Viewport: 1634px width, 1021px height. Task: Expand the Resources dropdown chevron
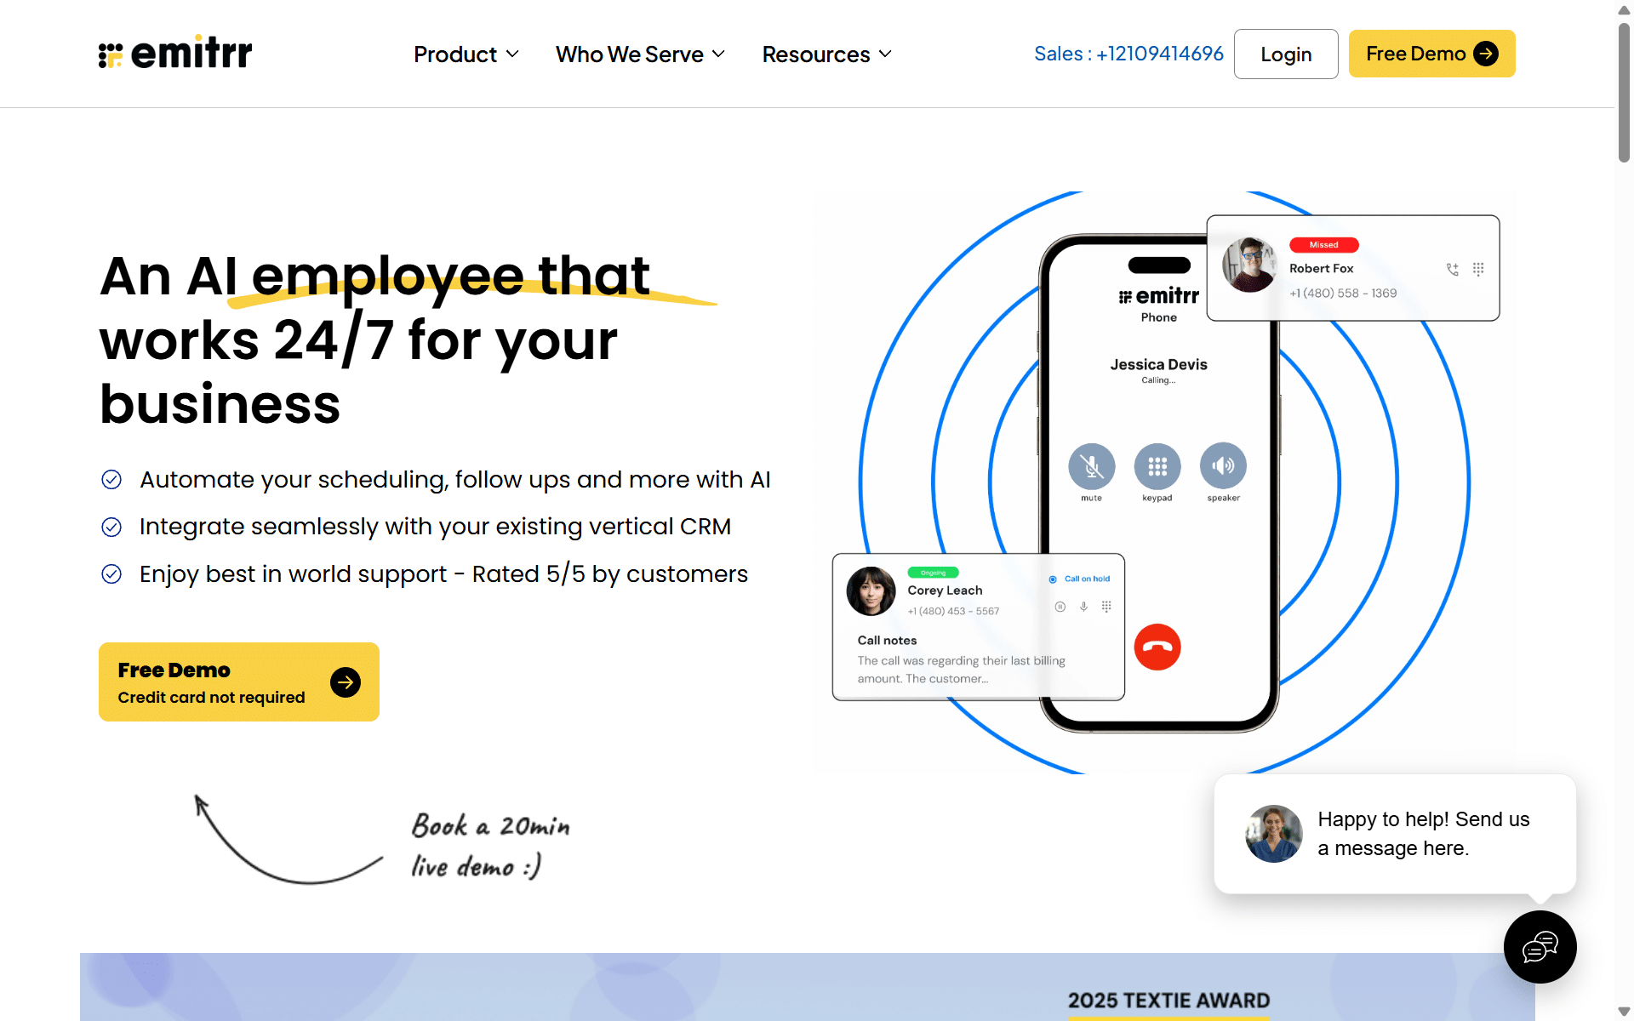tap(885, 54)
